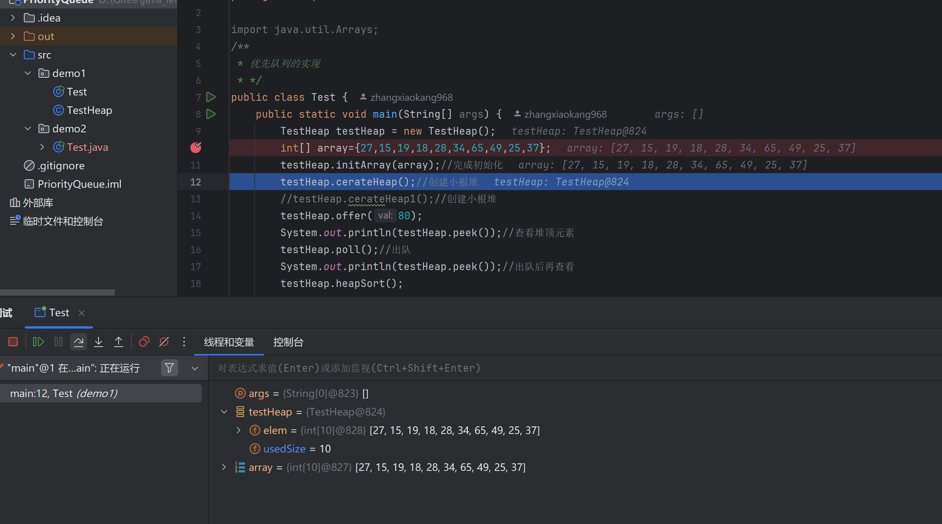Click the run icon next to class Test
Image resolution: width=942 pixels, height=524 pixels.
(211, 97)
